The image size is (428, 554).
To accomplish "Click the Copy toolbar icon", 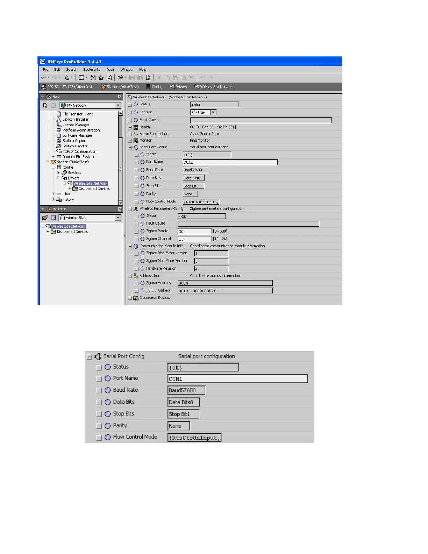I will [x=167, y=77].
